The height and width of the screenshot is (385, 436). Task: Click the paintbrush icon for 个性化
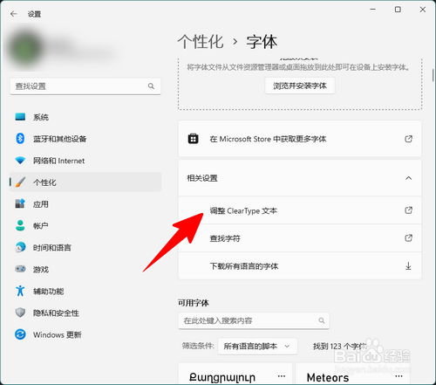click(x=20, y=182)
